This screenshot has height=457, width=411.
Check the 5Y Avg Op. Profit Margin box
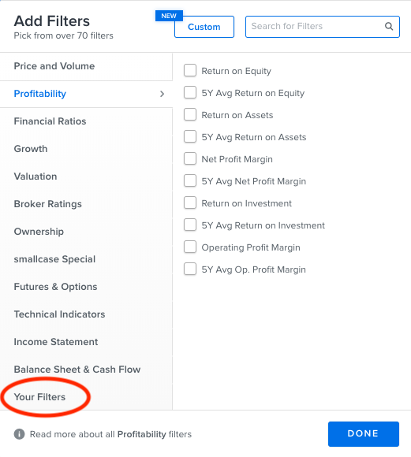(190, 269)
